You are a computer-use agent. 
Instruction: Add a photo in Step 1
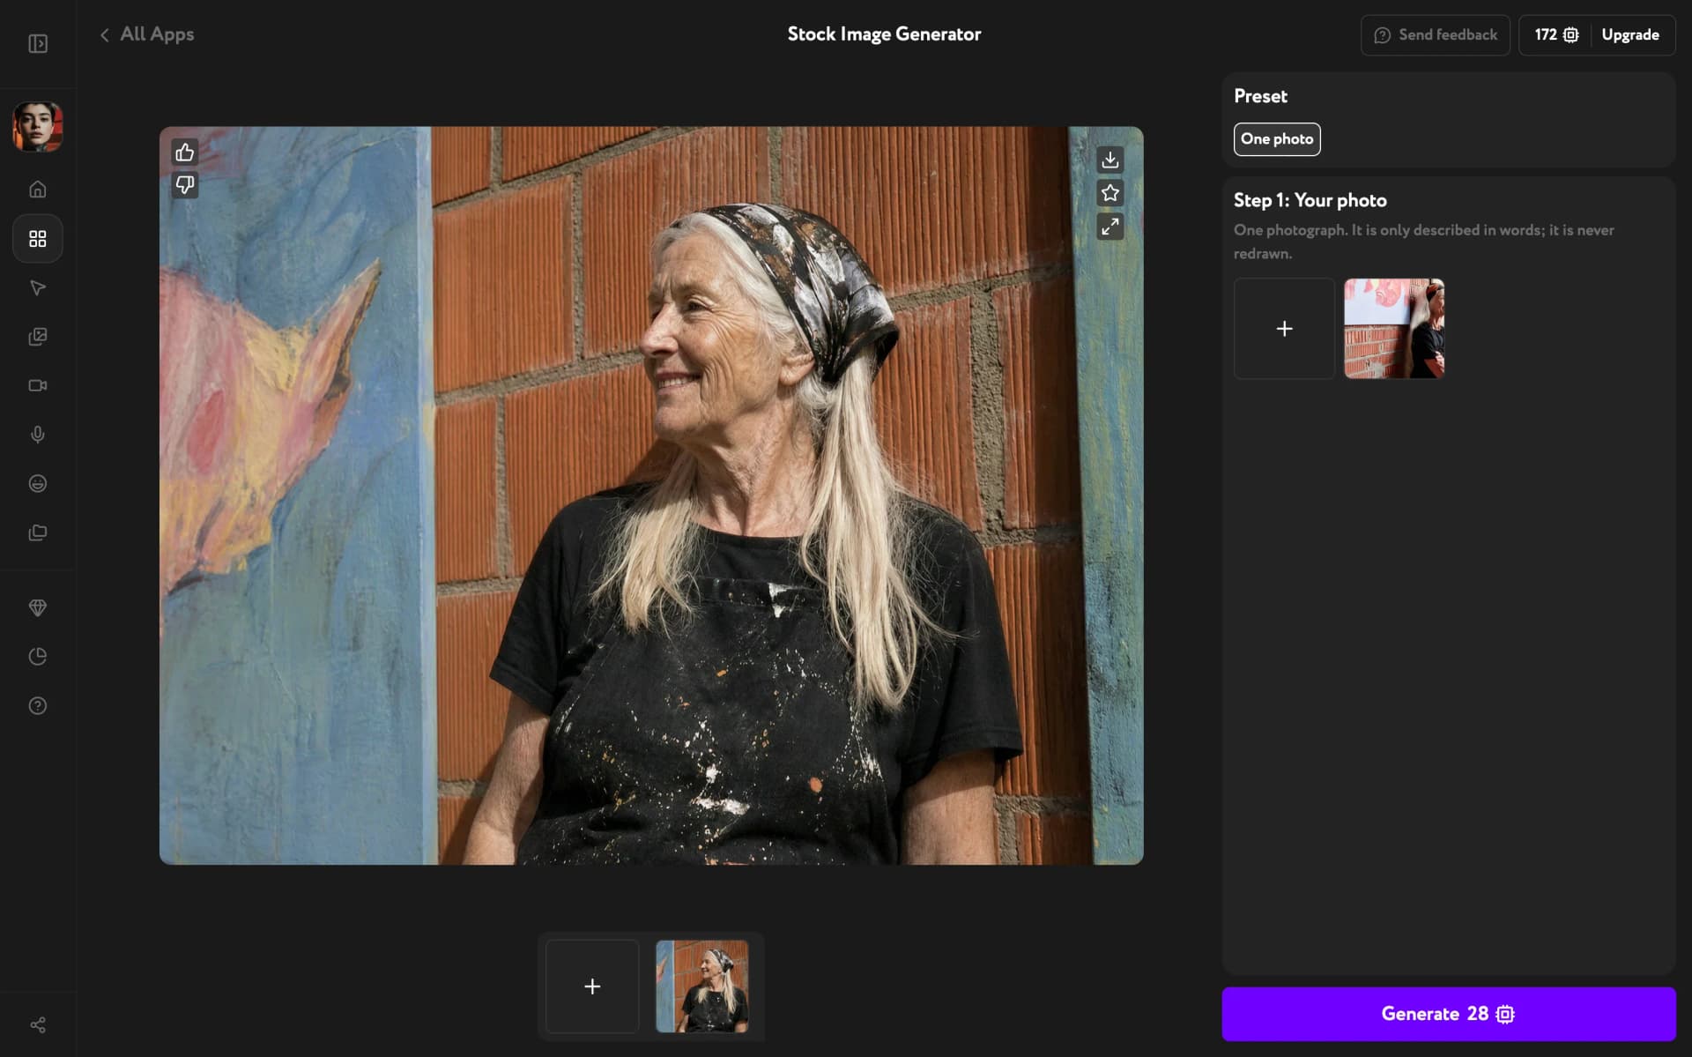click(1285, 329)
